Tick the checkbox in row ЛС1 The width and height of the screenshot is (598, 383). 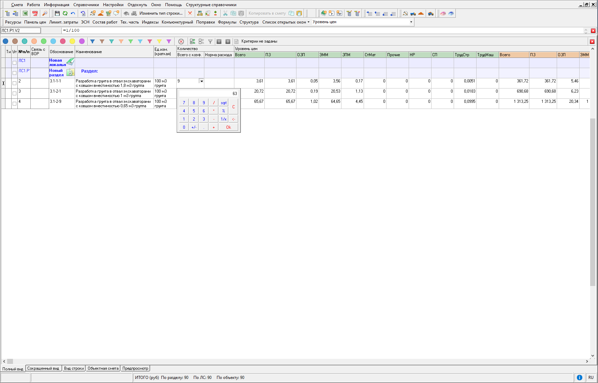[x=14, y=63]
